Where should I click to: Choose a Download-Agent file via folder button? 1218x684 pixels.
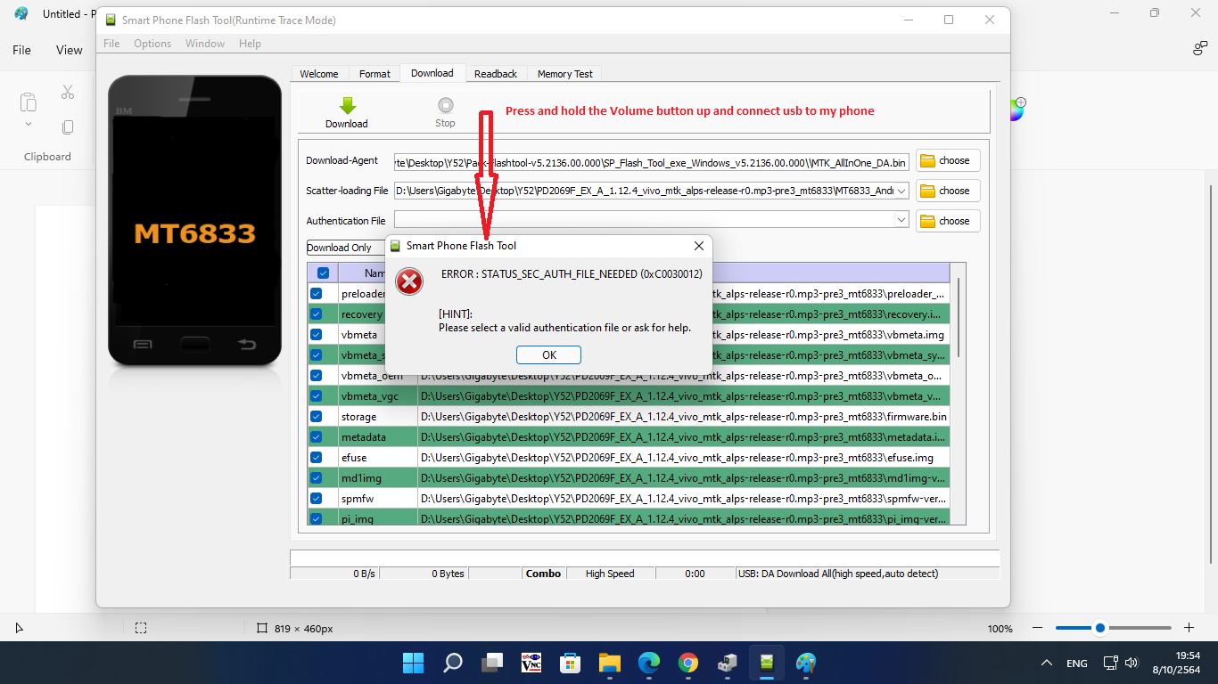[948, 160]
